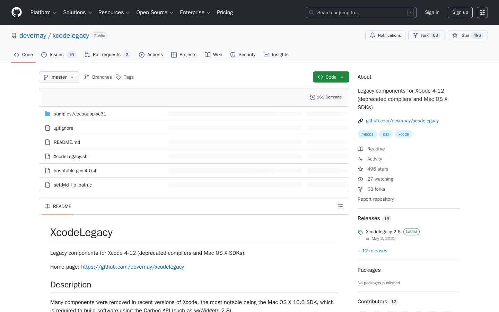
Task: Open the Wiki tab
Action: tap(213, 55)
